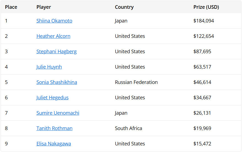Select the Sonia Shashikhina link

[57, 82]
